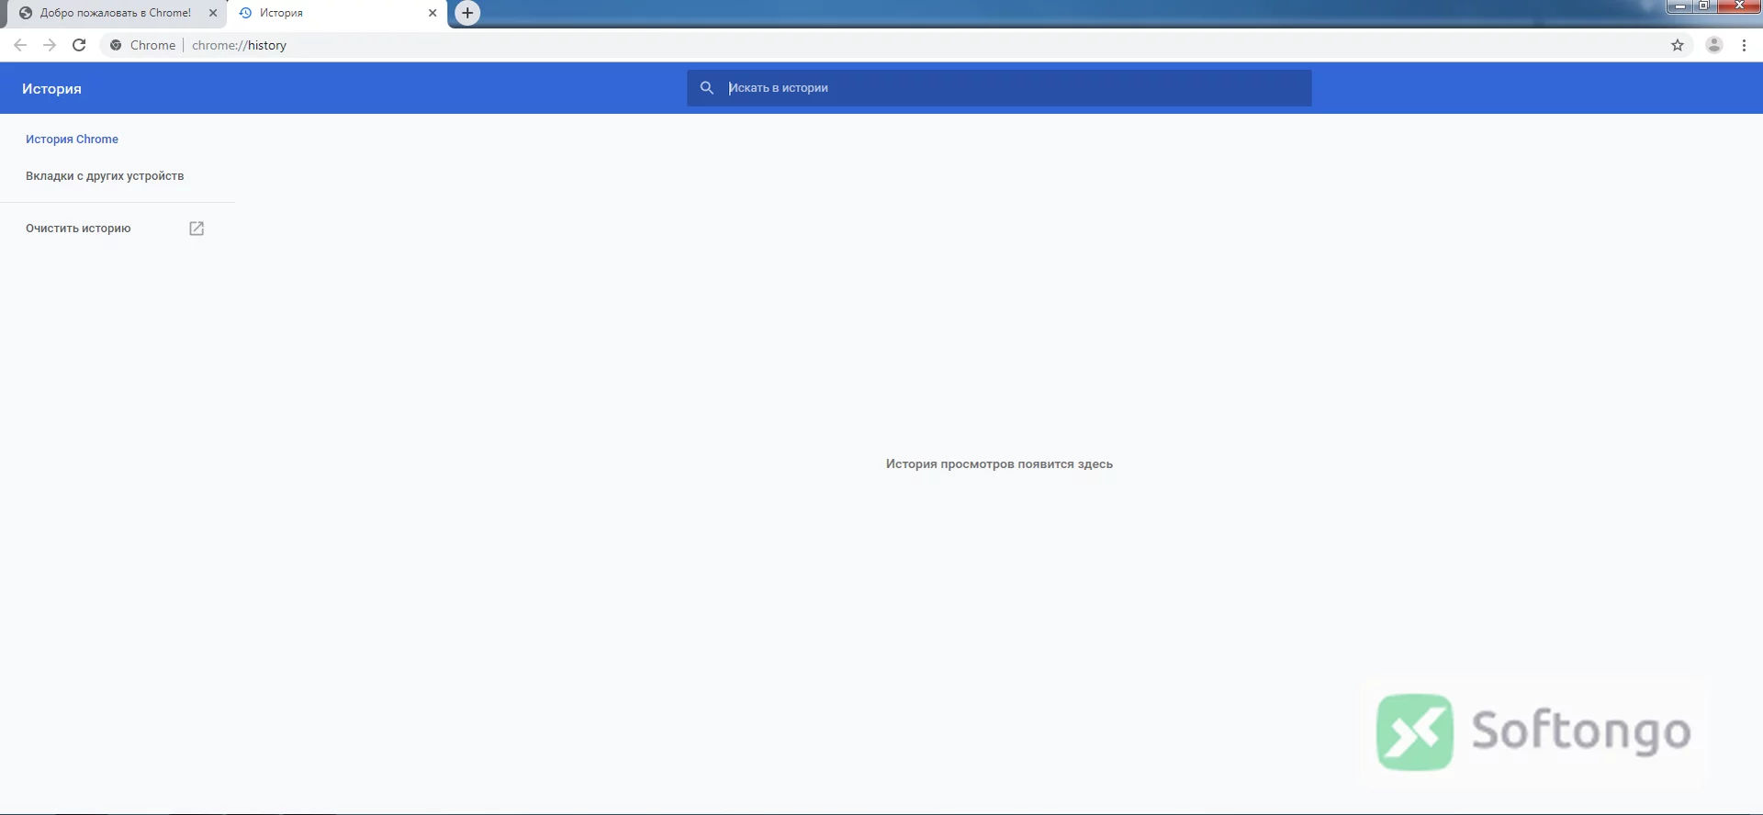
Task: Minimize the Chrome window
Action: pyautogui.click(x=1679, y=6)
